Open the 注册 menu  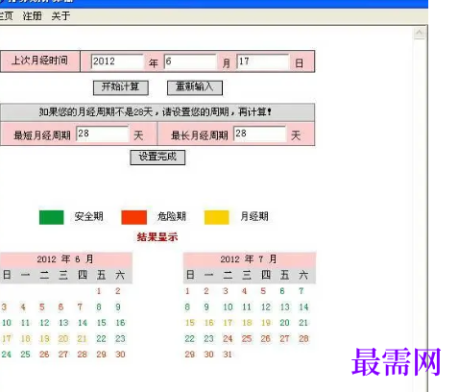point(33,15)
